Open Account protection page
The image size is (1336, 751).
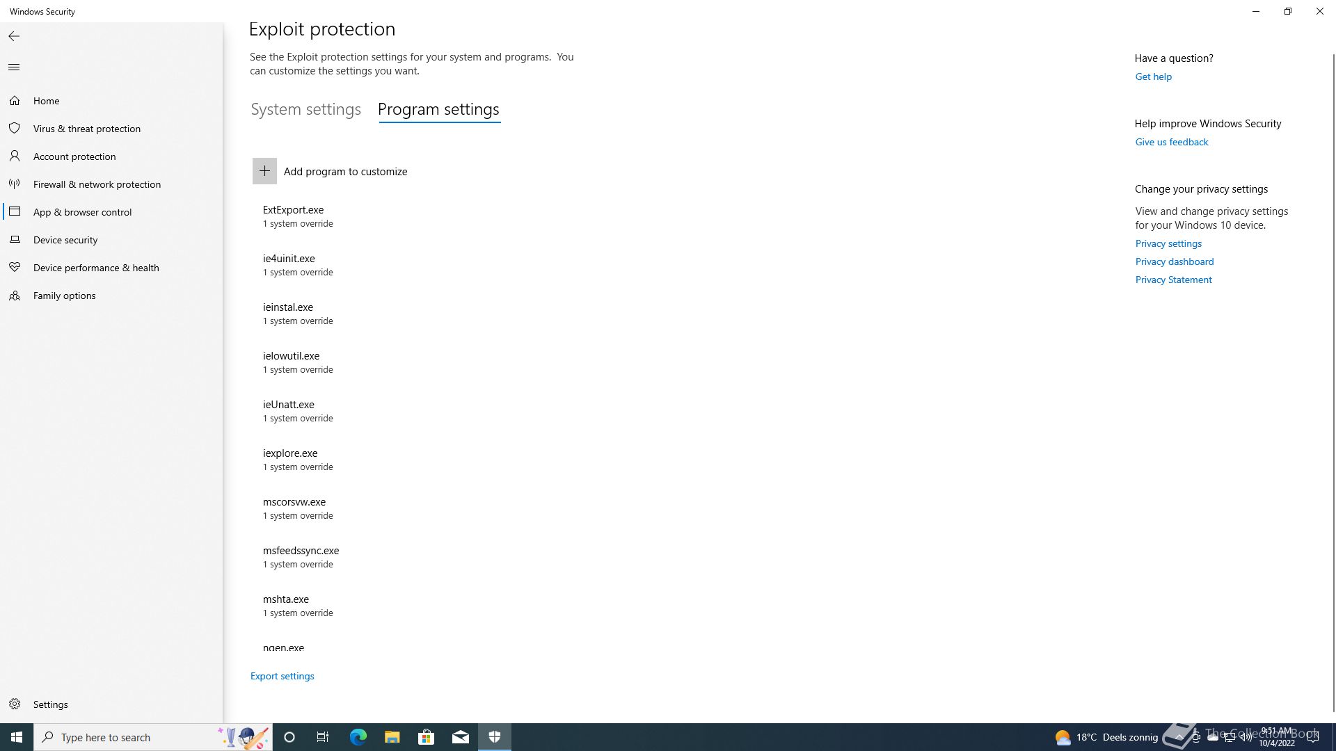coord(74,156)
